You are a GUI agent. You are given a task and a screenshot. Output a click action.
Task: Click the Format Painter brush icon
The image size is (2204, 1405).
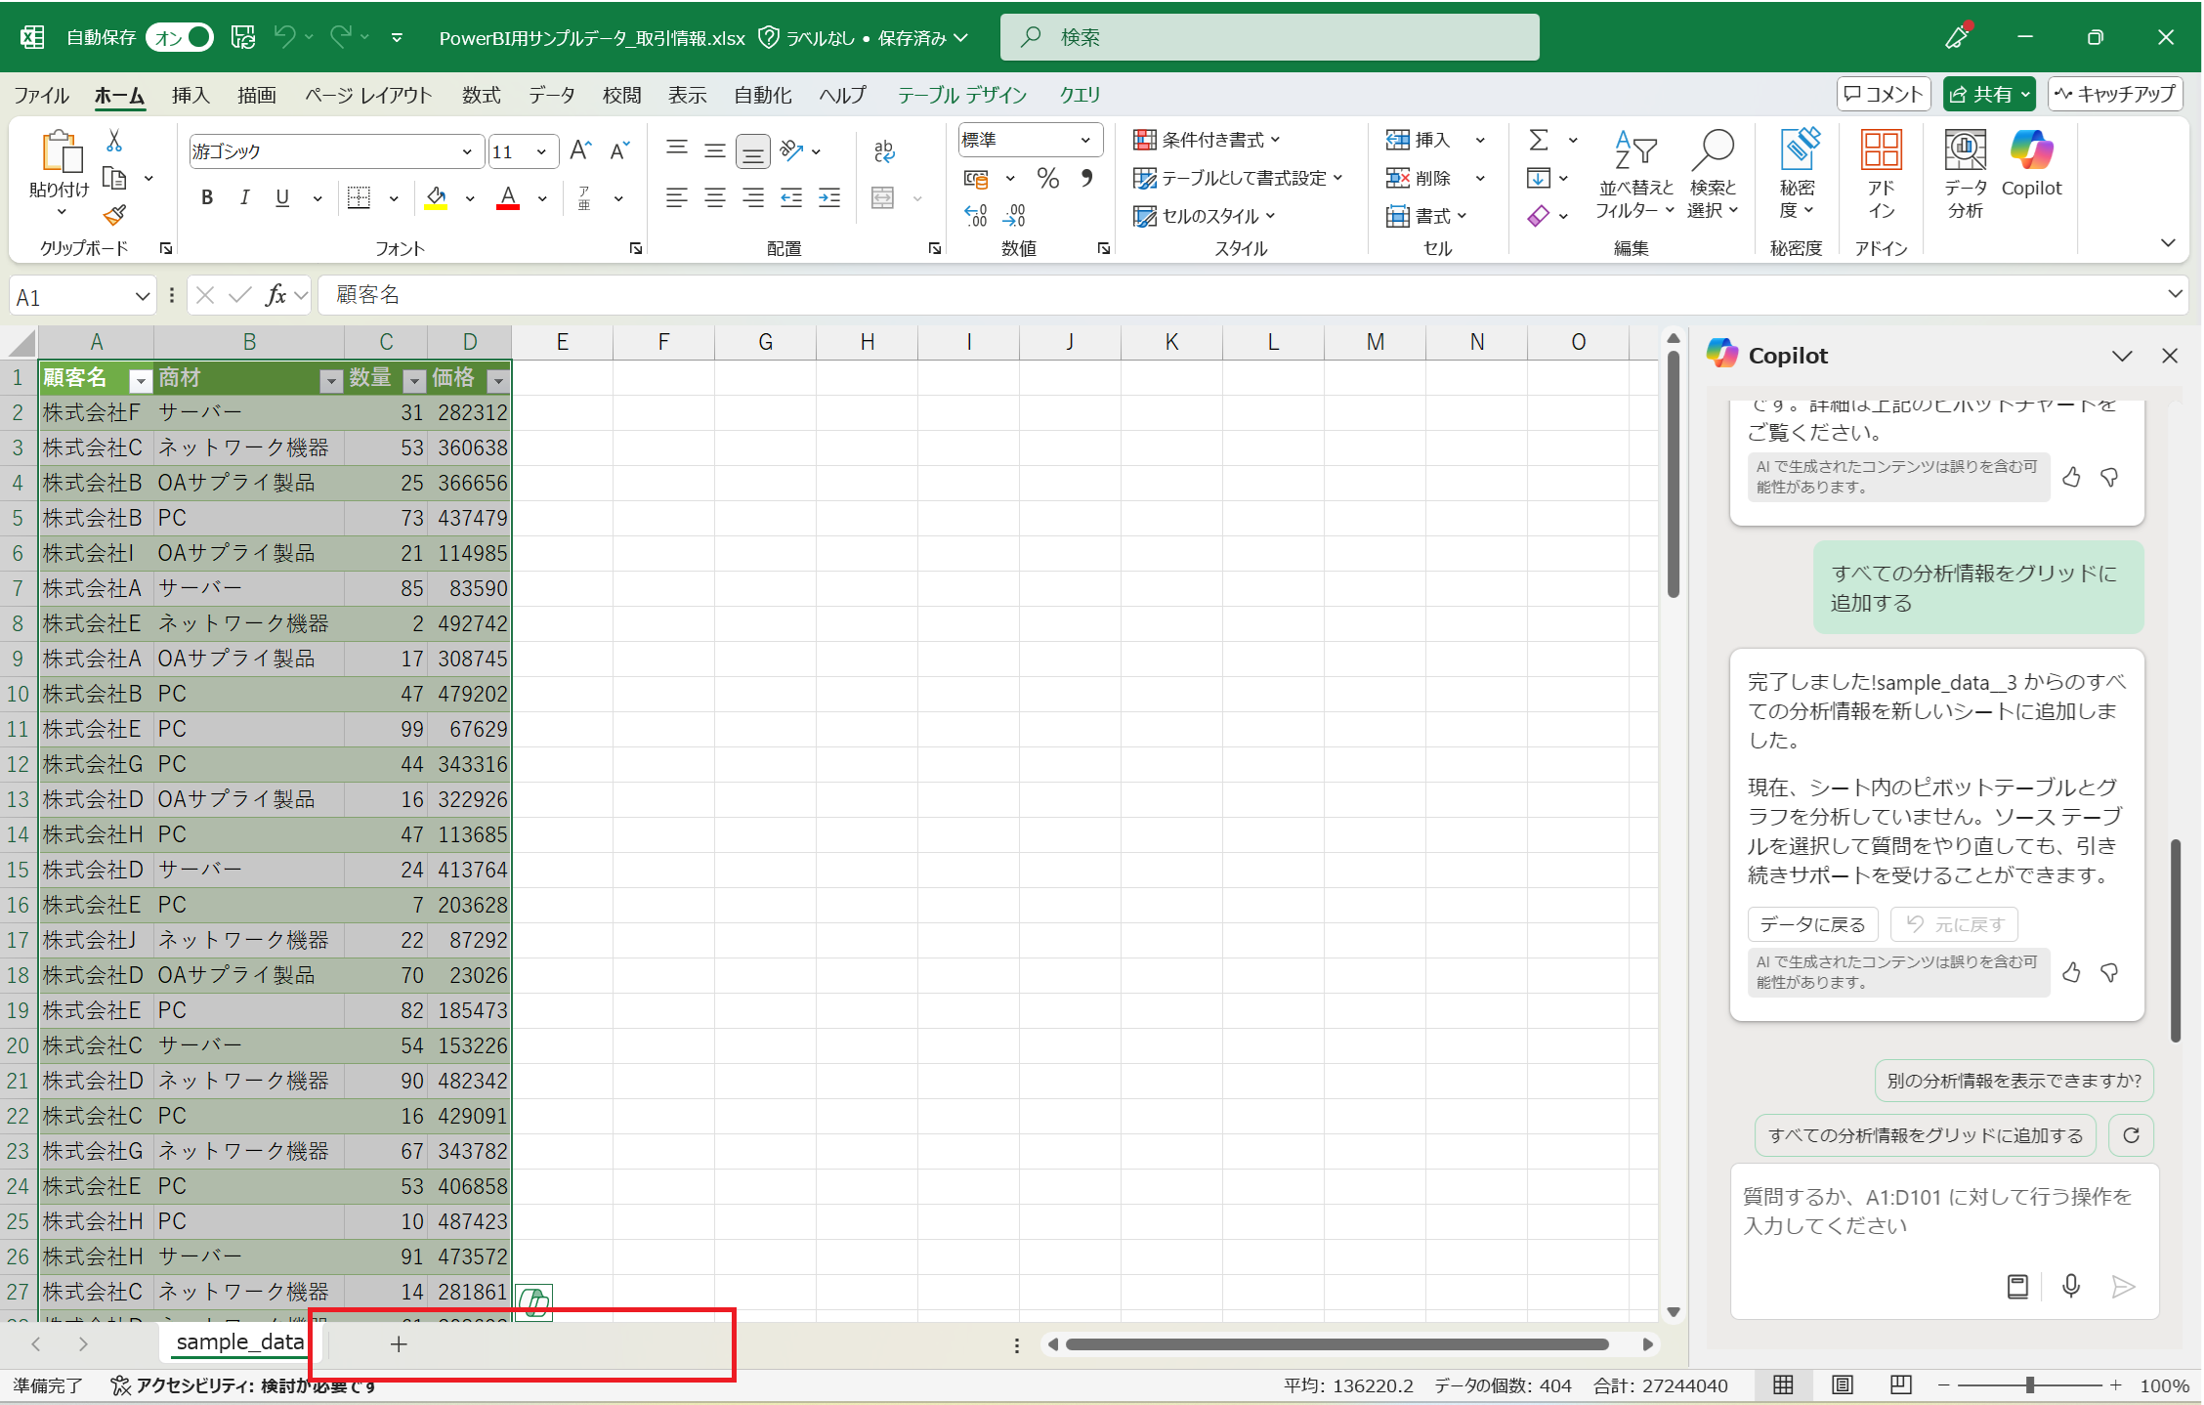click(x=114, y=214)
